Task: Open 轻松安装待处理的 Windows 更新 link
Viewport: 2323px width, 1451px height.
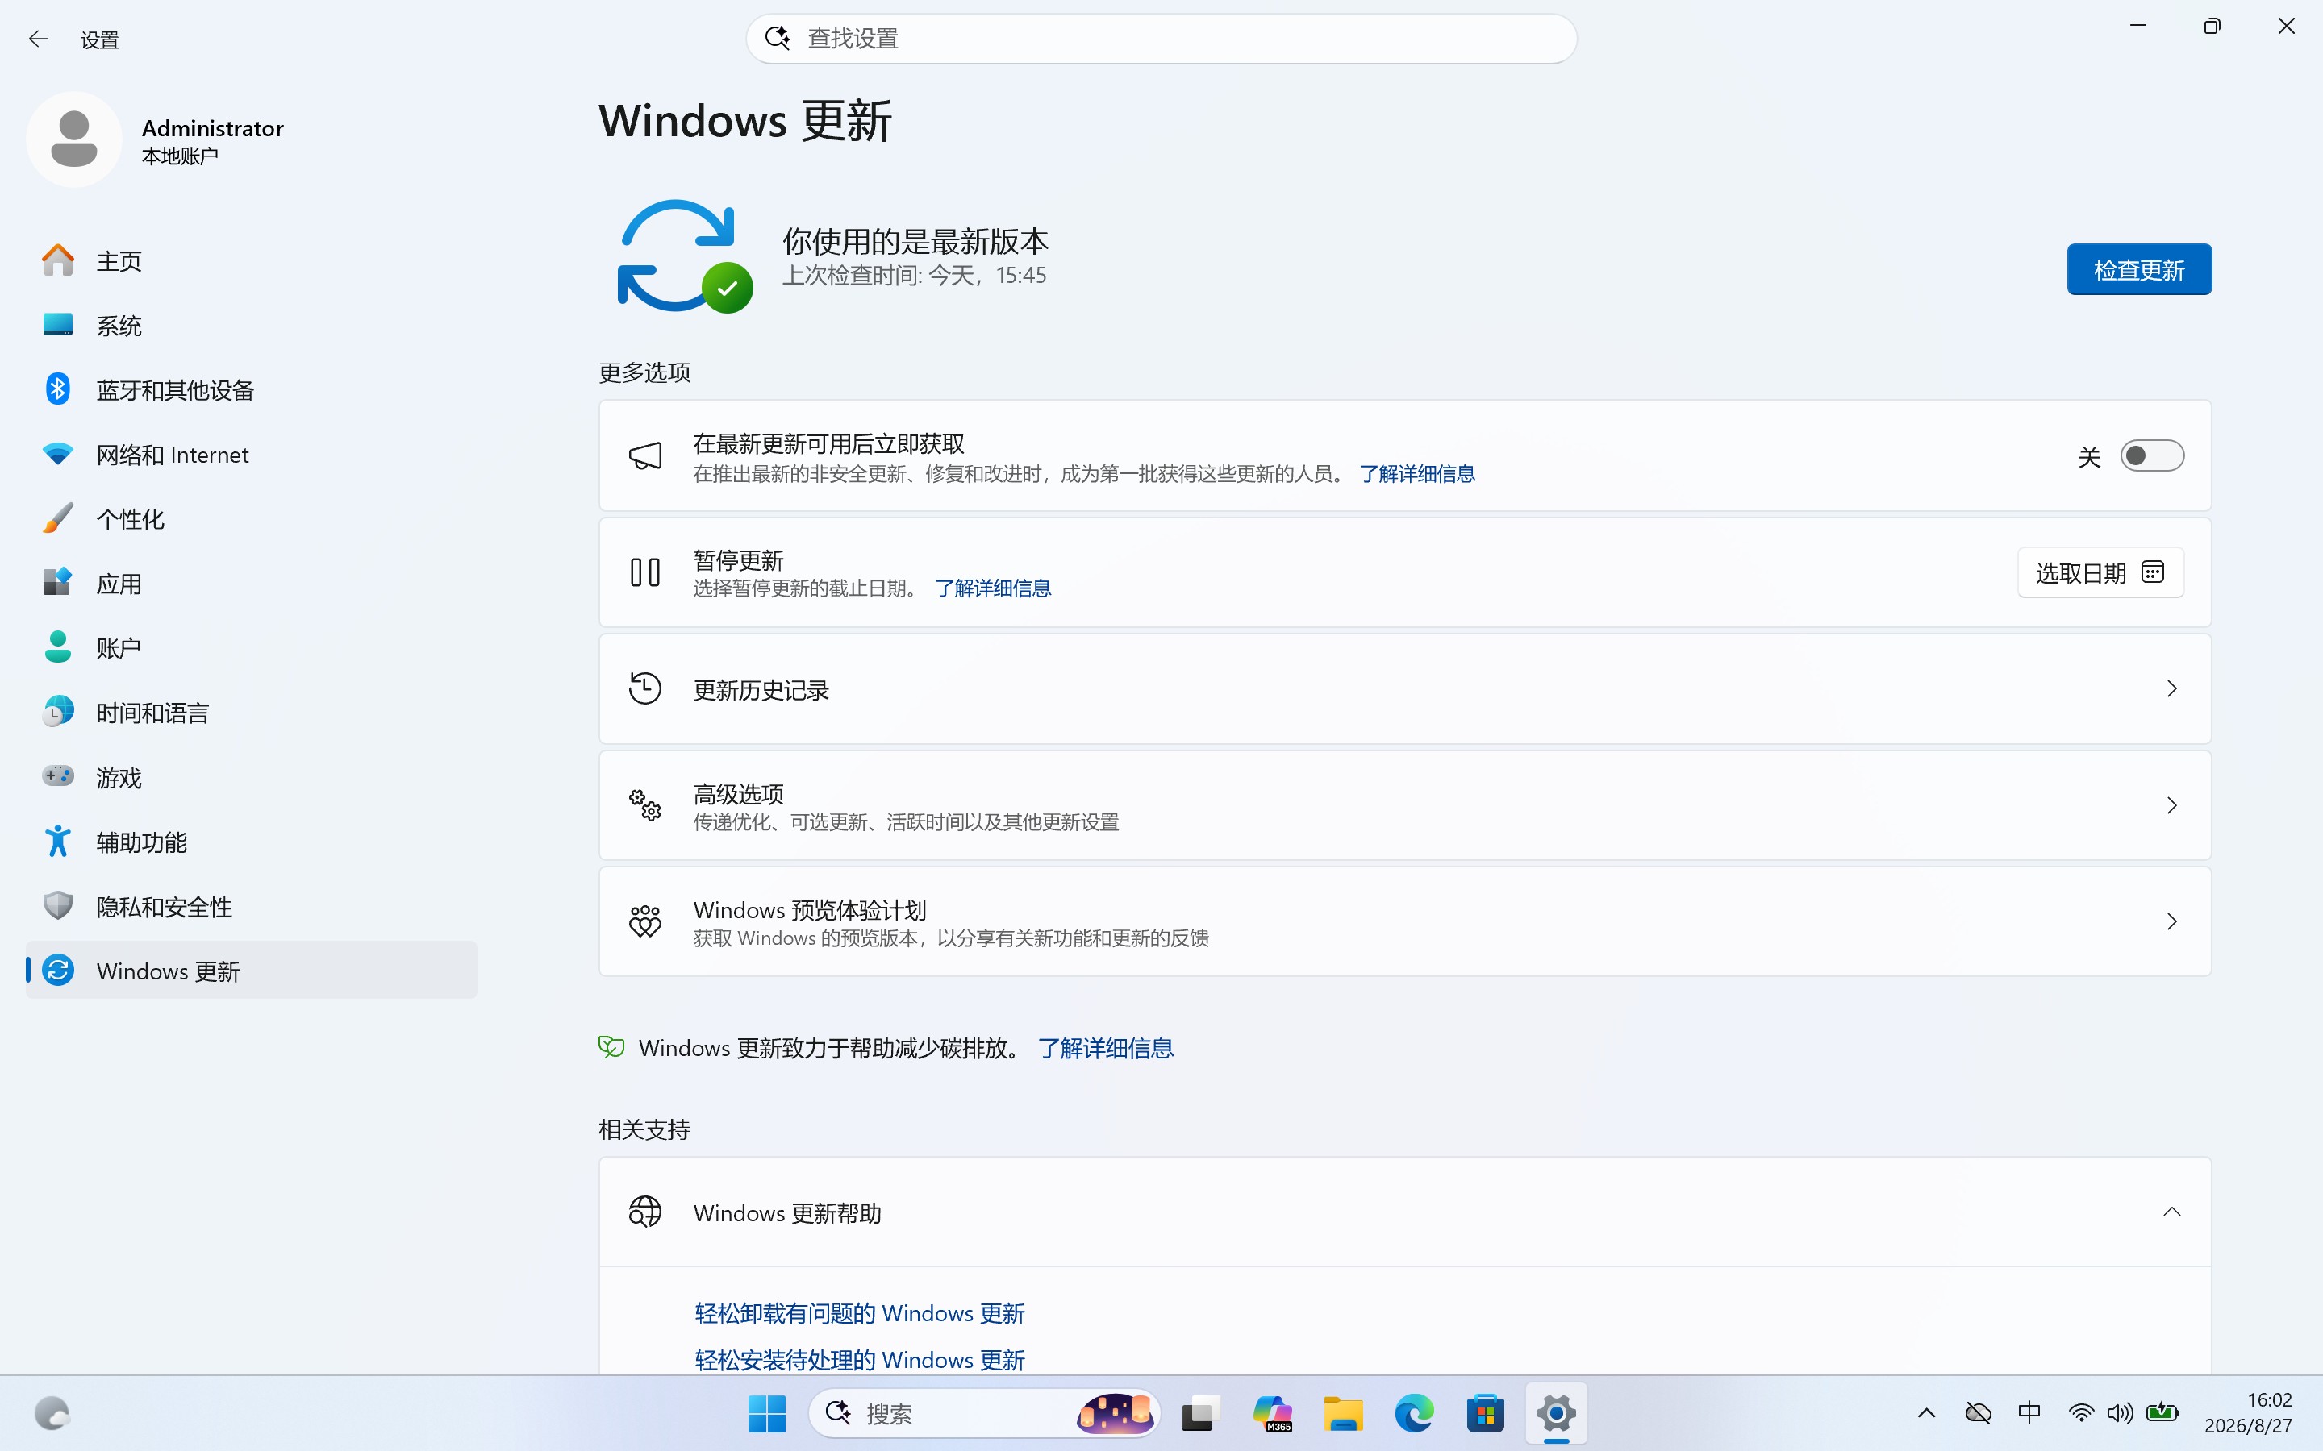Action: click(859, 1360)
